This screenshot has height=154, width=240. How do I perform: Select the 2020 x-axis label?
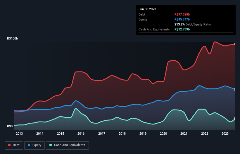coord(163,134)
